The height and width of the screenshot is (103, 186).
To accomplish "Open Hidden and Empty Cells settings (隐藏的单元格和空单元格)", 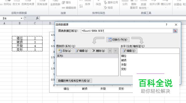I will click(74, 81).
